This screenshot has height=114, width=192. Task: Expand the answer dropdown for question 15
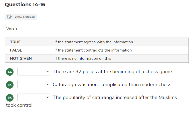pos(34,85)
